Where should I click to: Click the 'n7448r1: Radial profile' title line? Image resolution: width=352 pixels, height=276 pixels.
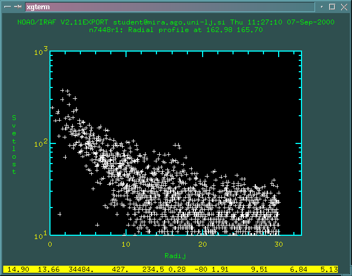(176, 30)
